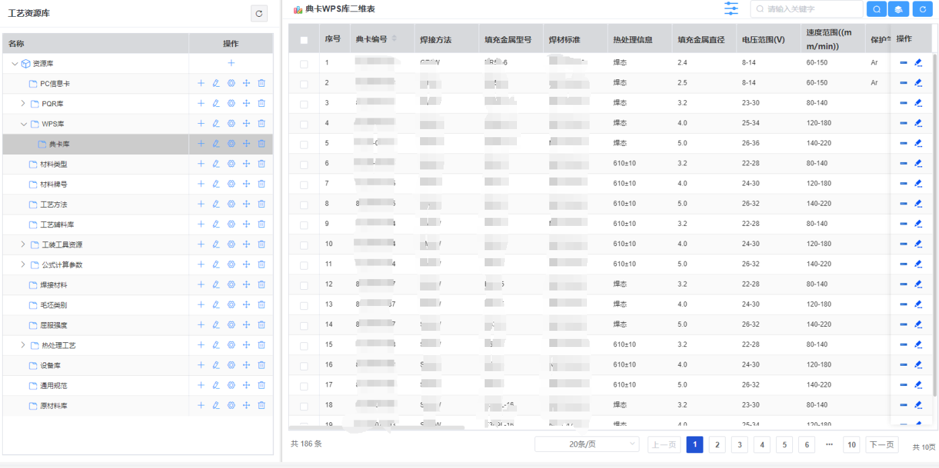
Task: Expand the 热处理工艺 tree node
Action: pos(23,346)
